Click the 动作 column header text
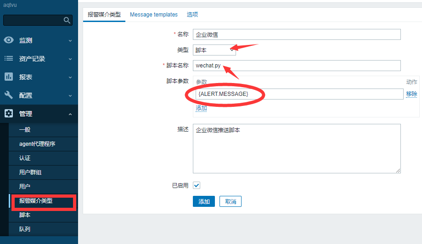The height and width of the screenshot is (244, 422). [x=411, y=82]
